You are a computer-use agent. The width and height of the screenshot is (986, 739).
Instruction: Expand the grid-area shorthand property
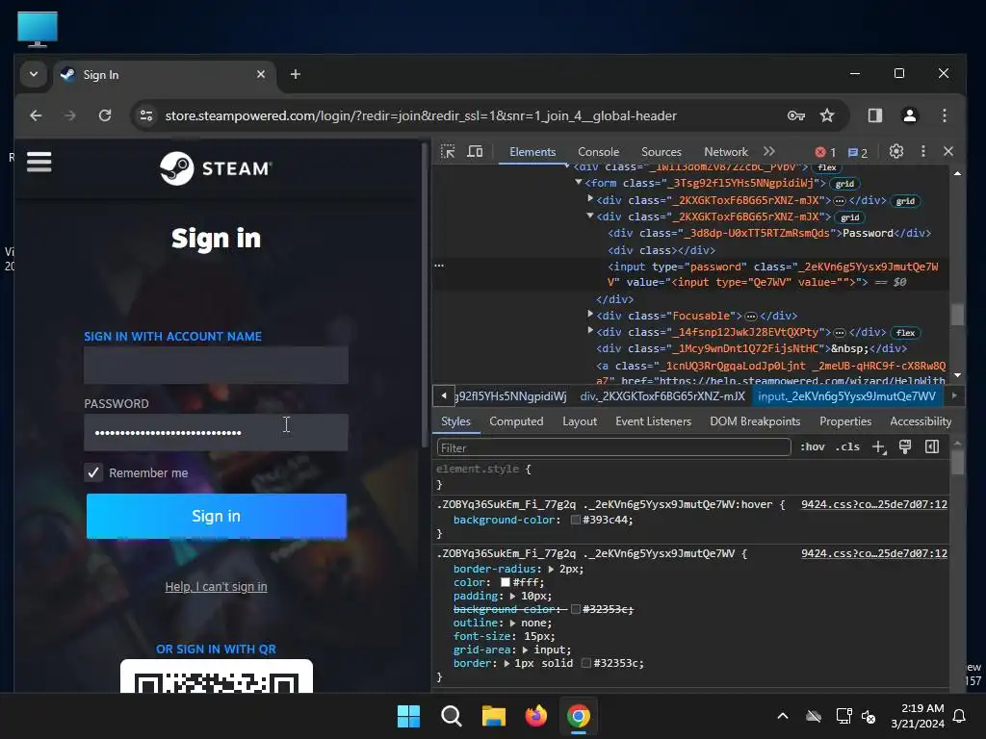[x=526, y=650]
